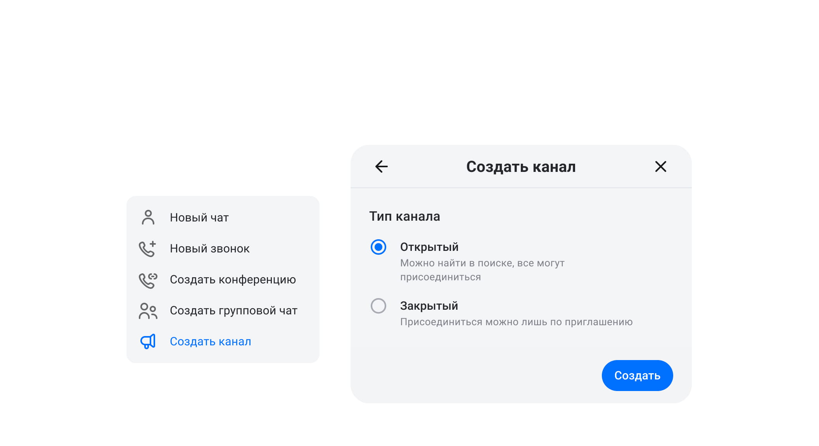The image size is (819, 446).
Task: Click the blue megaphone channel icon
Action: pos(148,341)
